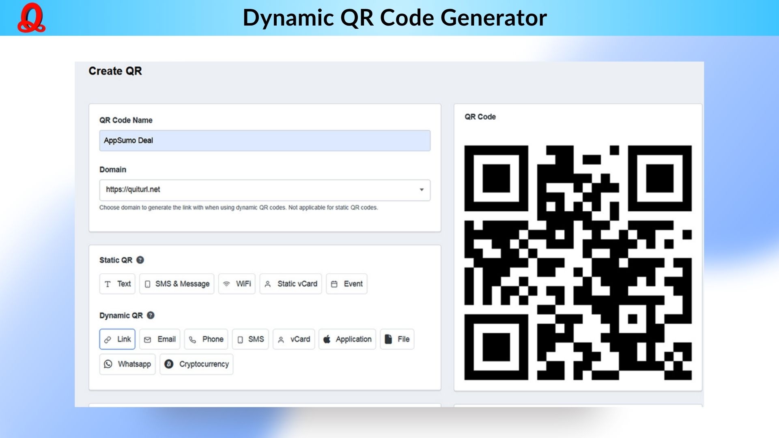Image resolution: width=779 pixels, height=438 pixels.
Task: Open the Domain dropdown arrow
Action: [422, 190]
